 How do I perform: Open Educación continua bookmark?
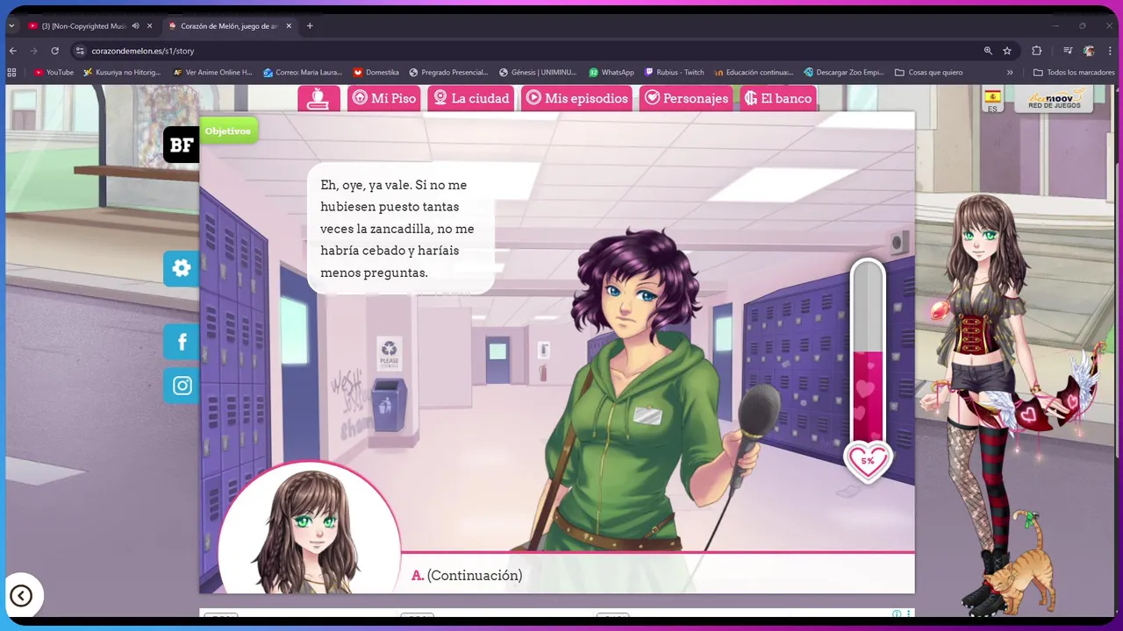tap(755, 73)
